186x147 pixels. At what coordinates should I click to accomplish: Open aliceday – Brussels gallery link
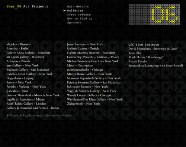pos(19,44)
